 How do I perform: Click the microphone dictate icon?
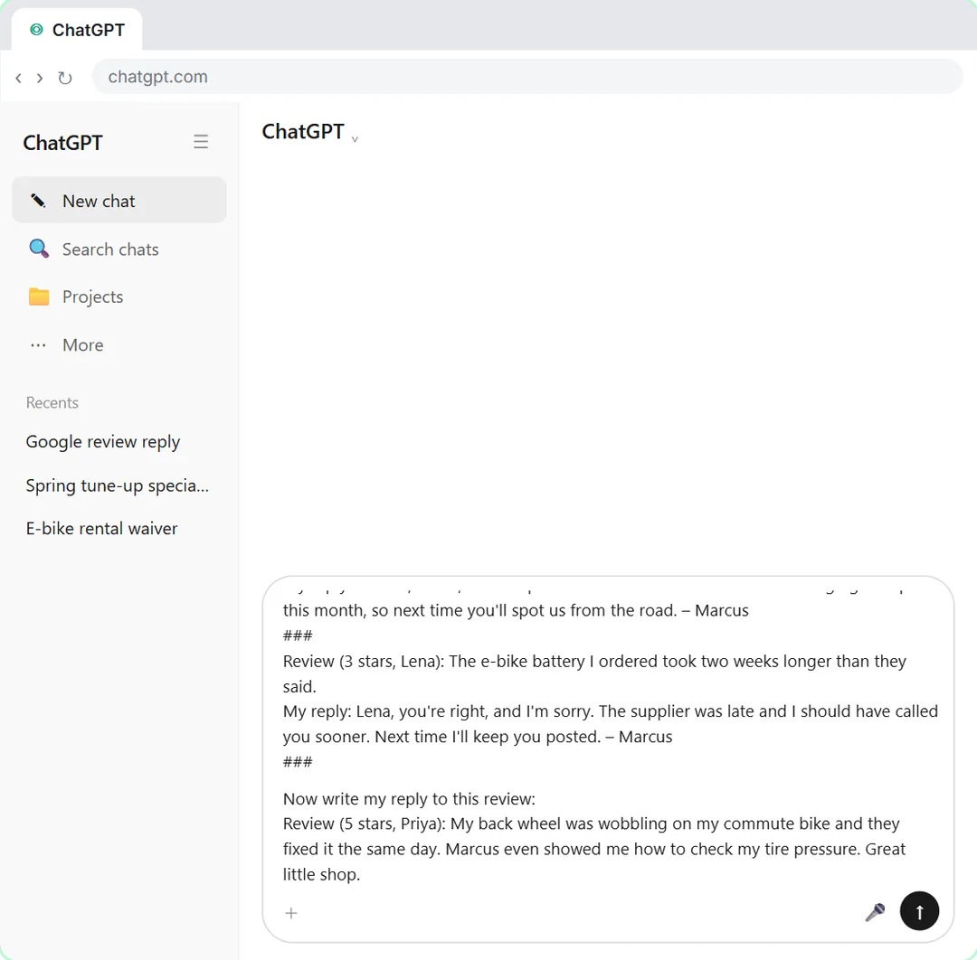click(875, 912)
